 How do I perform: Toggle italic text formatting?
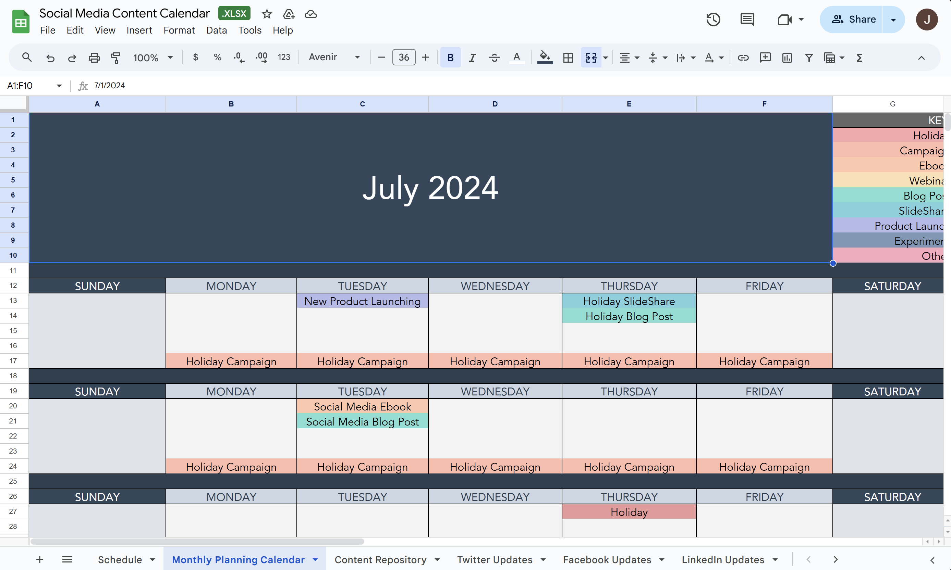coord(472,58)
